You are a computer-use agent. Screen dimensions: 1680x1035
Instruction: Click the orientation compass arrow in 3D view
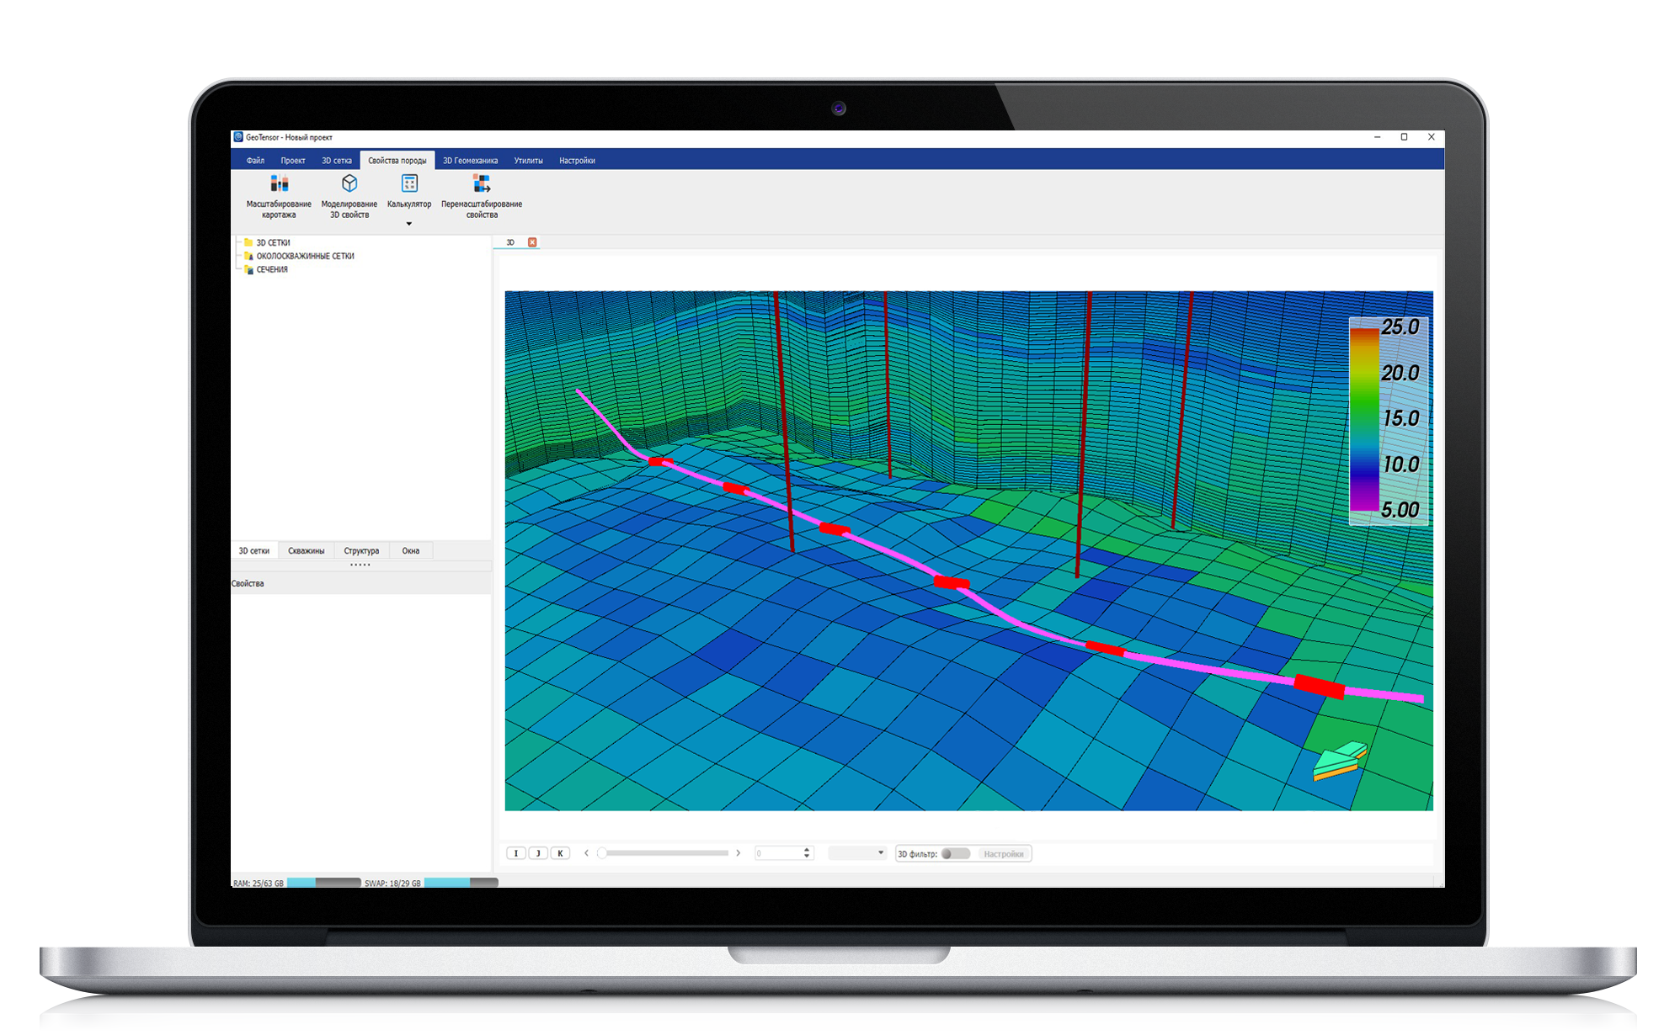[x=1340, y=760]
